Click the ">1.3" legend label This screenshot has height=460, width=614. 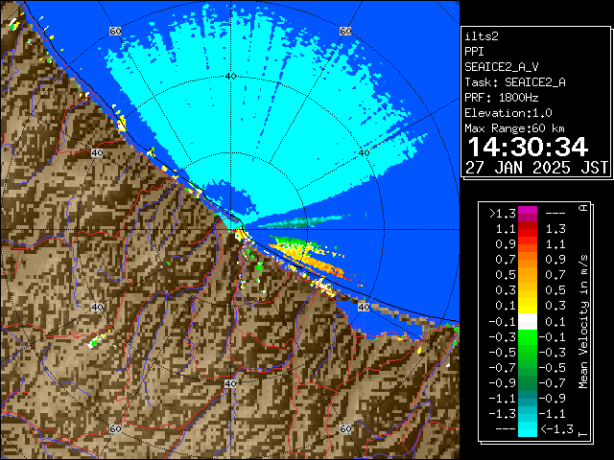pyautogui.click(x=502, y=214)
